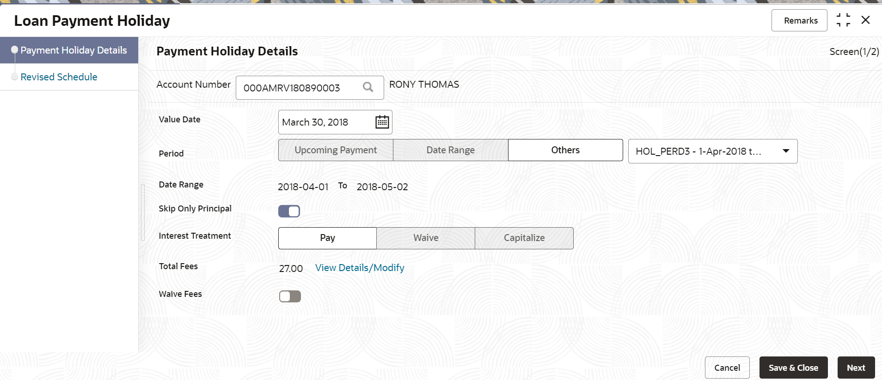This screenshot has width=882, height=380.
Task: Click Save & Close button
Action: pyautogui.click(x=793, y=368)
